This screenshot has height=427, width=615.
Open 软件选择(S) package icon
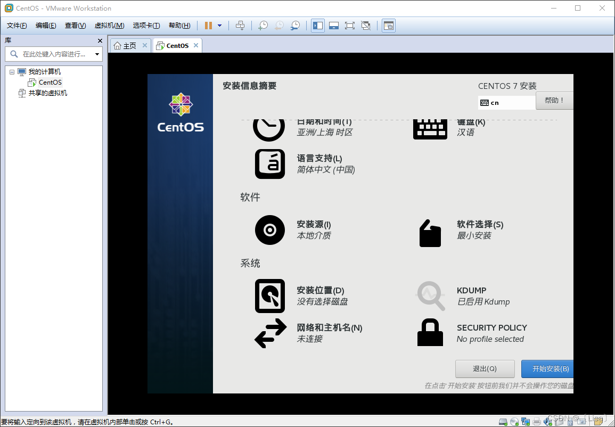coord(430,233)
